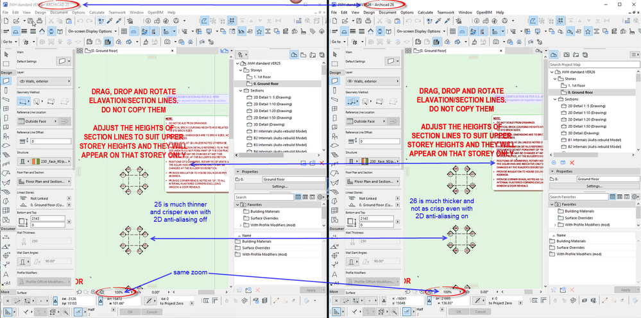
Task: Click Favorites star icon in Archicad 25 toolbar
Action: [x=259, y=31]
